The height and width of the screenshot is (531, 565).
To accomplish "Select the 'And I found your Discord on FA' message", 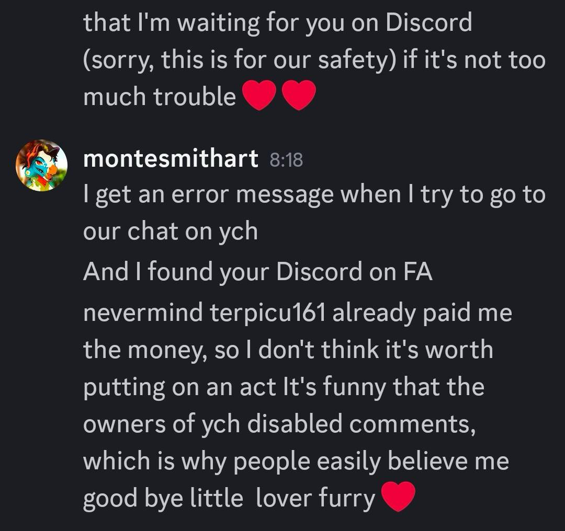I will (257, 271).
